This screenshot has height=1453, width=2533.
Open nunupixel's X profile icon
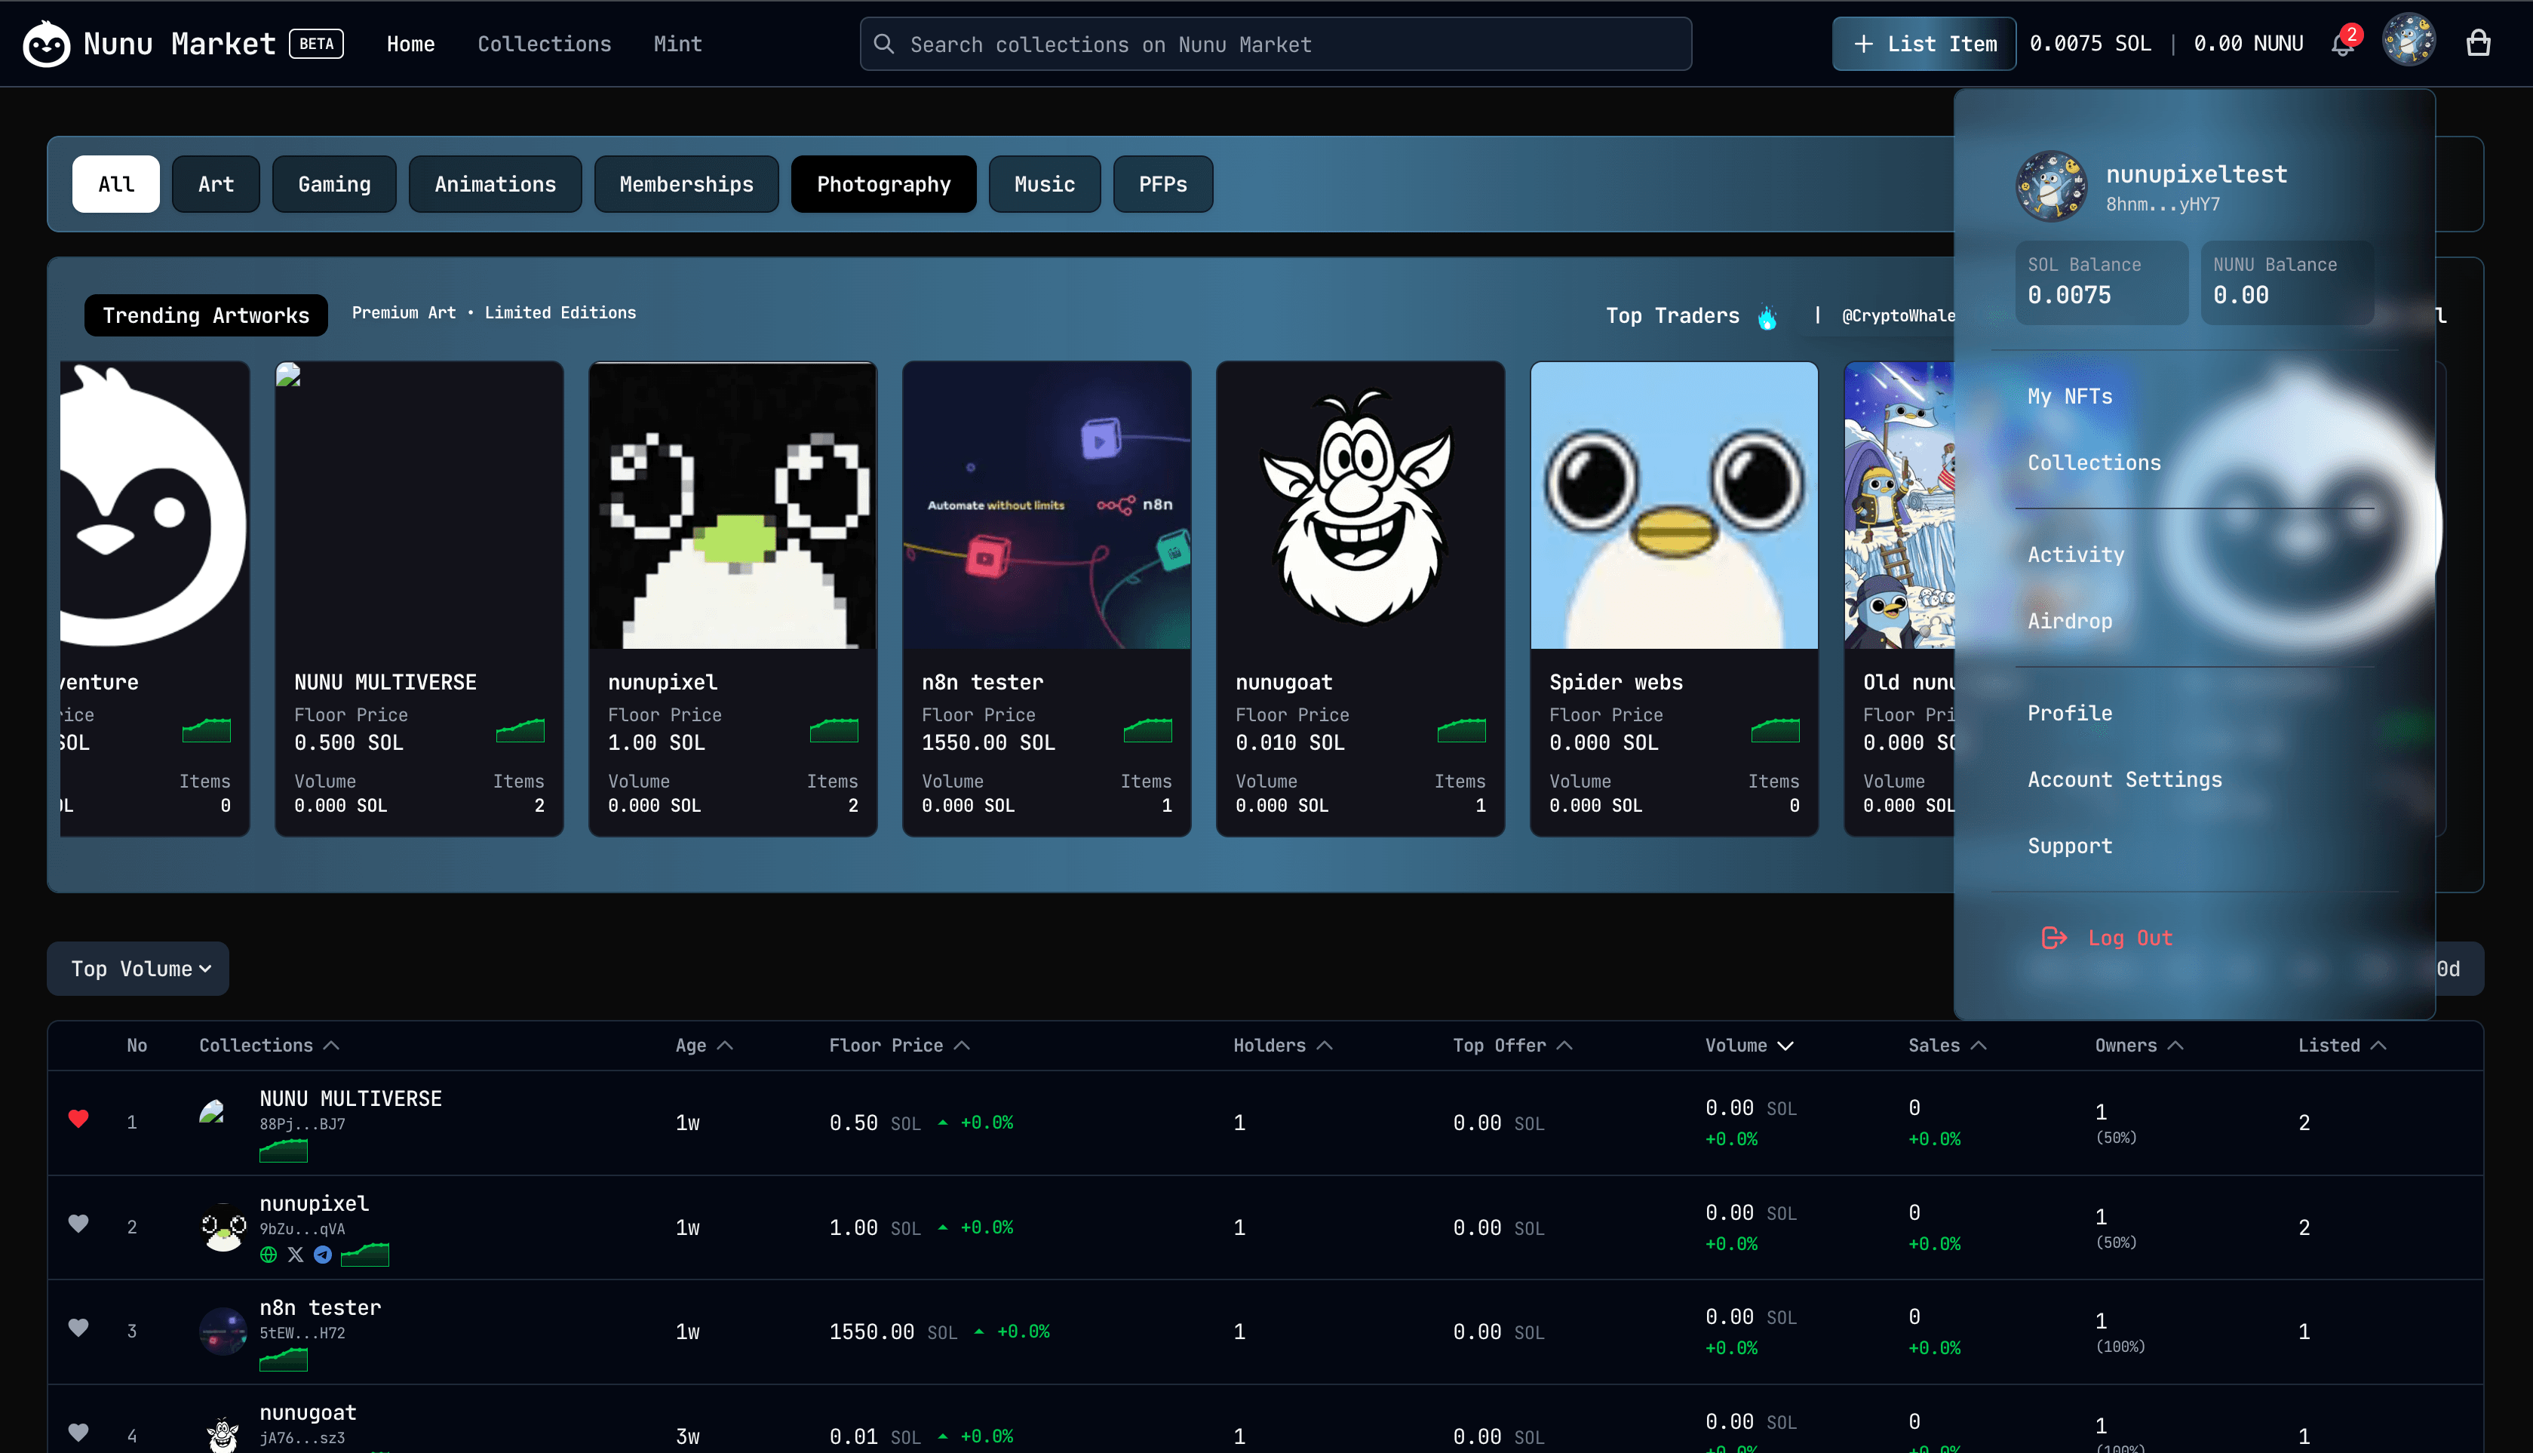coord(295,1255)
